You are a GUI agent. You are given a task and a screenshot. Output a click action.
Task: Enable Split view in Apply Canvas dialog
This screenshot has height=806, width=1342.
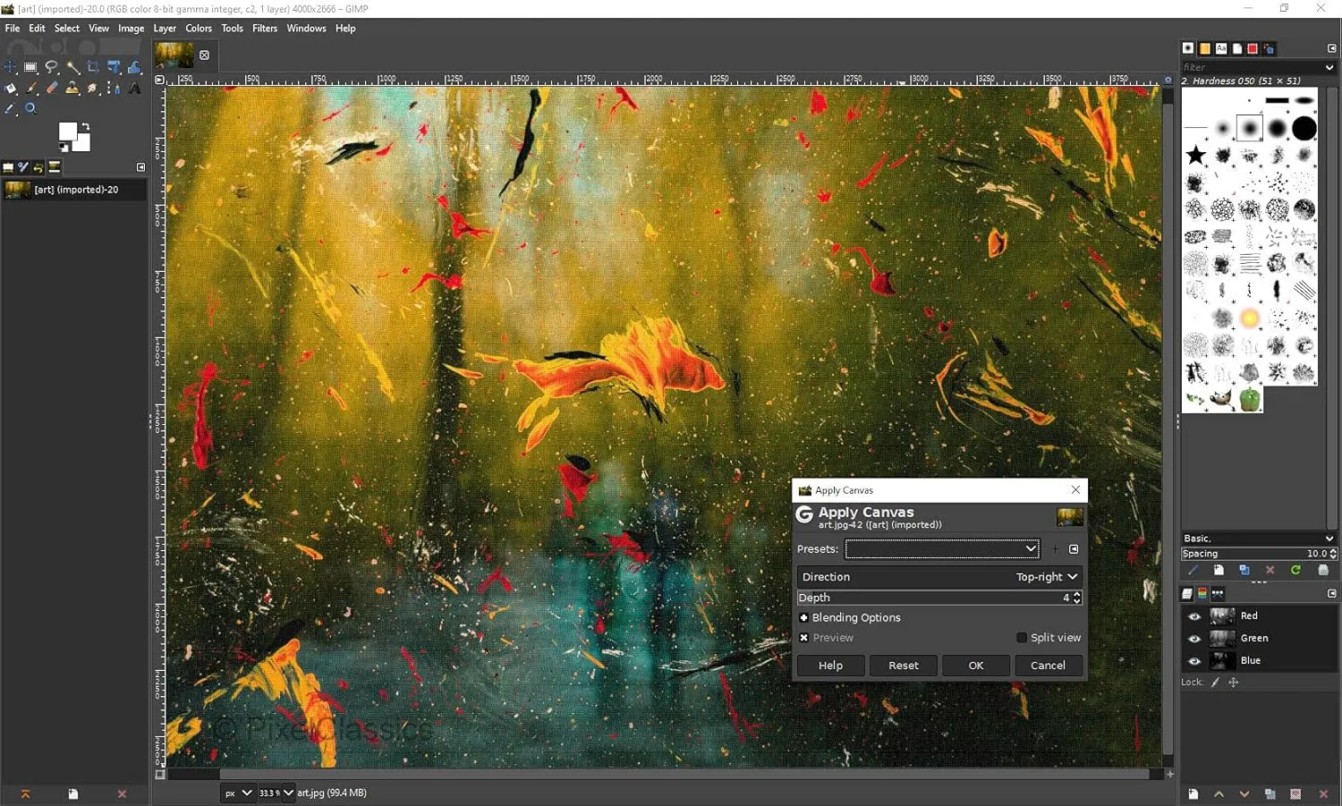[1021, 637]
